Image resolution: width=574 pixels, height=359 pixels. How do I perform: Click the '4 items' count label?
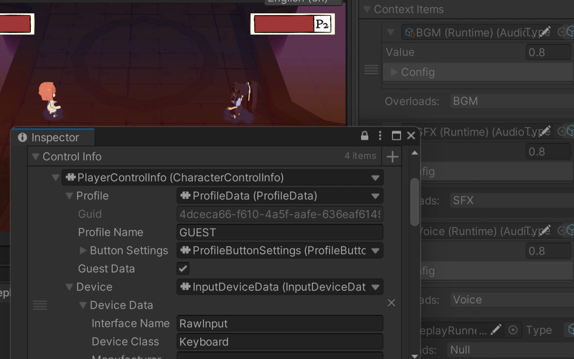pos(360,156)
